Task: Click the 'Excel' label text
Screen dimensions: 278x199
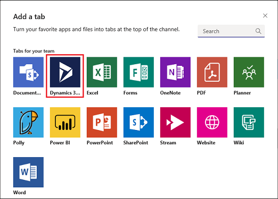Action: (92, 93)
